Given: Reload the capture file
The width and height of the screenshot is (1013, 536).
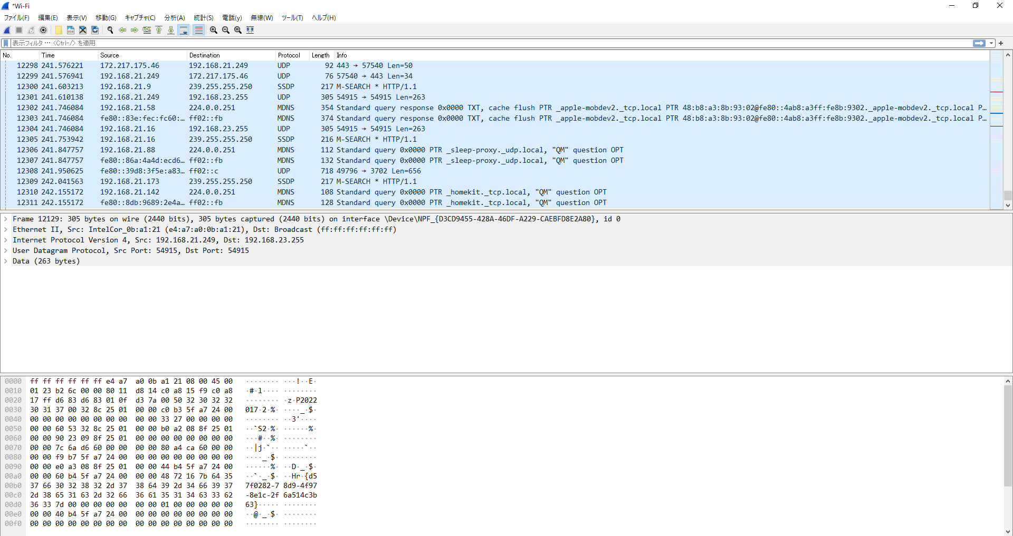Looking at the screenshot, I should pos(95,30).
